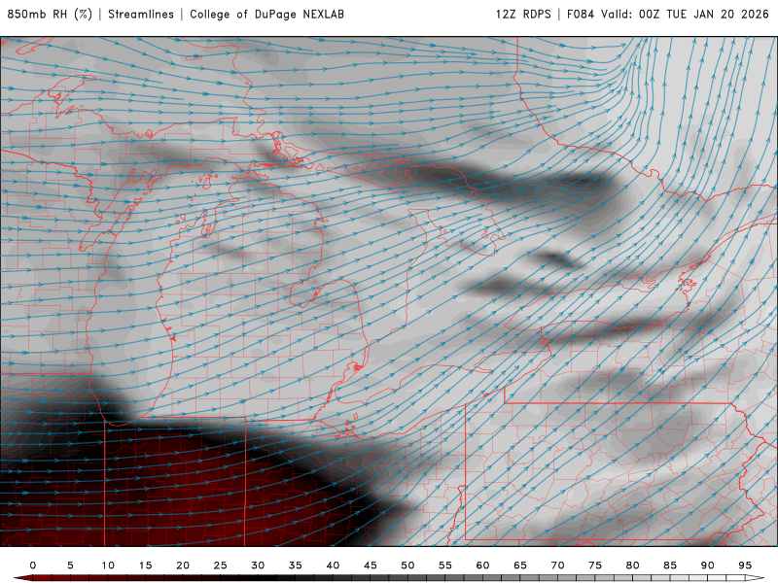The image size is (778, 583).
Task: Click the '10' value on color scale
Action: click(x=108, y=566)
